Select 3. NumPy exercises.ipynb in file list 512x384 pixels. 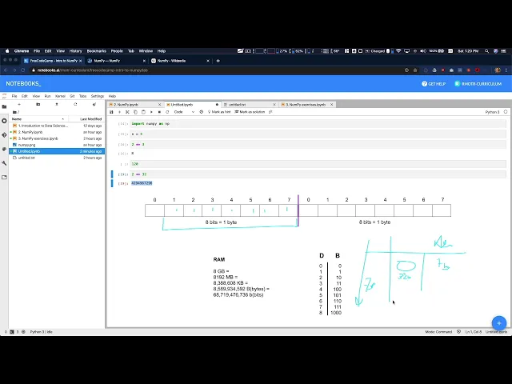pyautogui.click(x=57, y=138)
